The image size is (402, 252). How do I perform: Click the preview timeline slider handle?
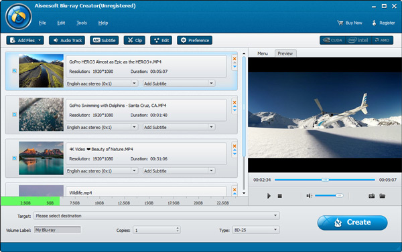pos(325,180)
